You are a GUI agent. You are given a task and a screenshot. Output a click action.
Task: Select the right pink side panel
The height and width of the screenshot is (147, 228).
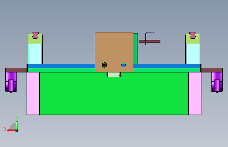(195, 93)
